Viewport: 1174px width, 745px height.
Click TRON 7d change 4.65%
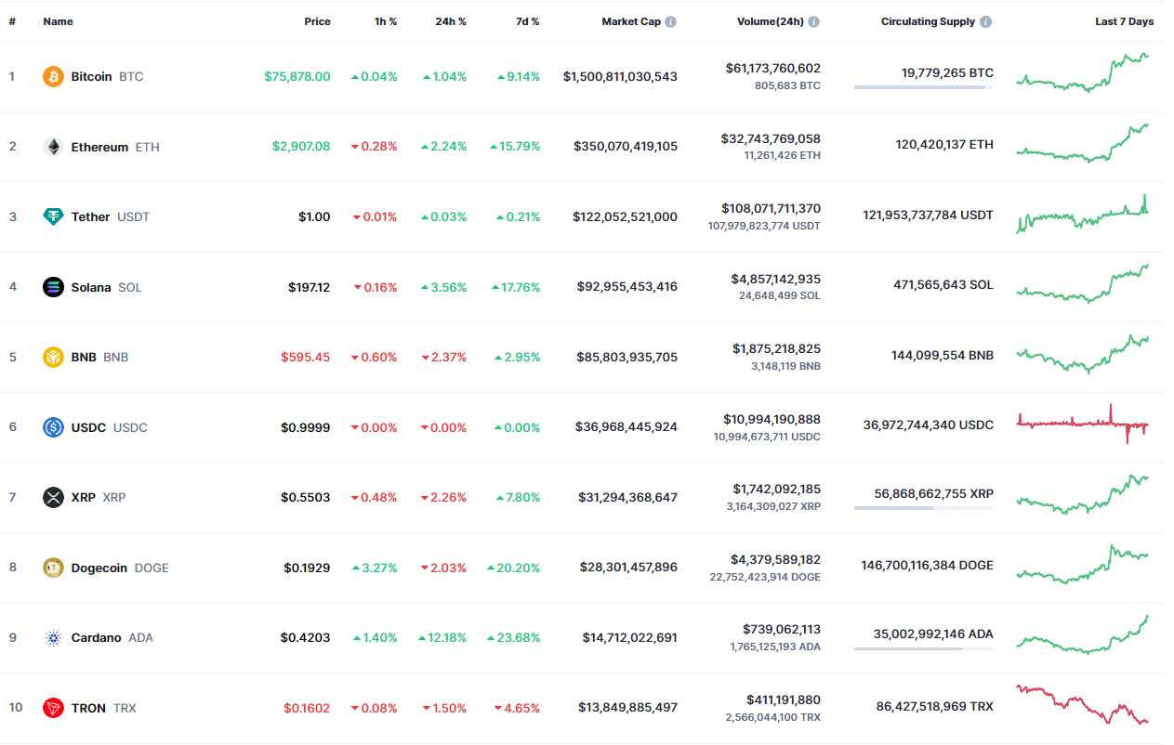click(517, 708)
